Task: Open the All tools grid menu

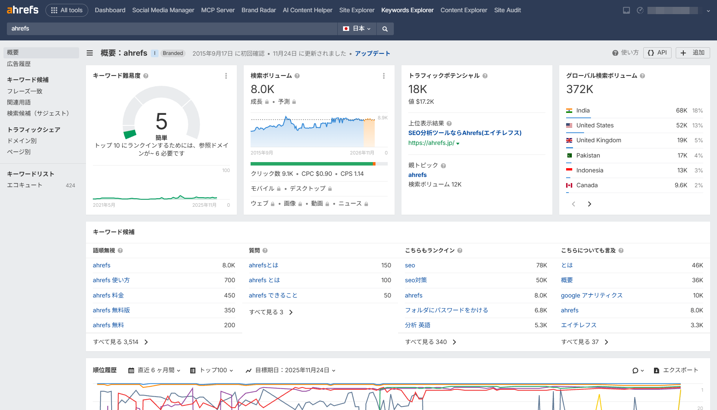Action: (66, 10)
